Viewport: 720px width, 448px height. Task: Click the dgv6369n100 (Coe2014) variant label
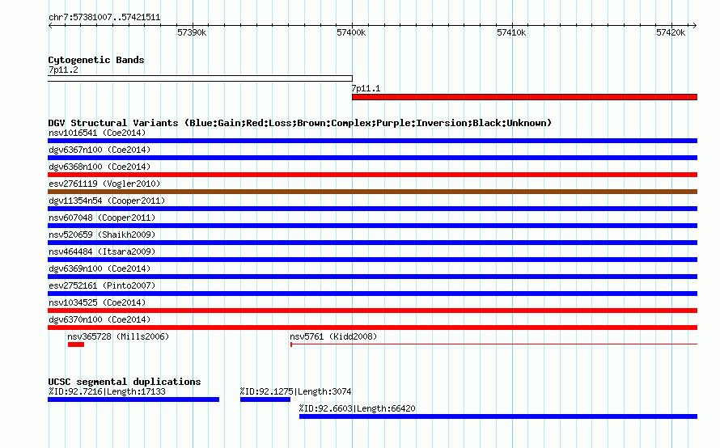click(x=100, y=268)
